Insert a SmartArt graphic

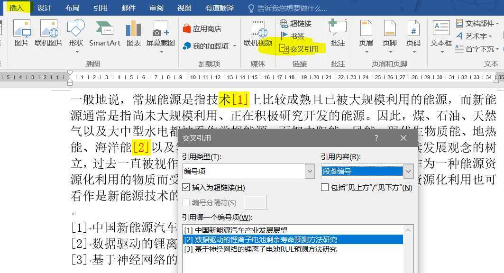pos(104,33)
